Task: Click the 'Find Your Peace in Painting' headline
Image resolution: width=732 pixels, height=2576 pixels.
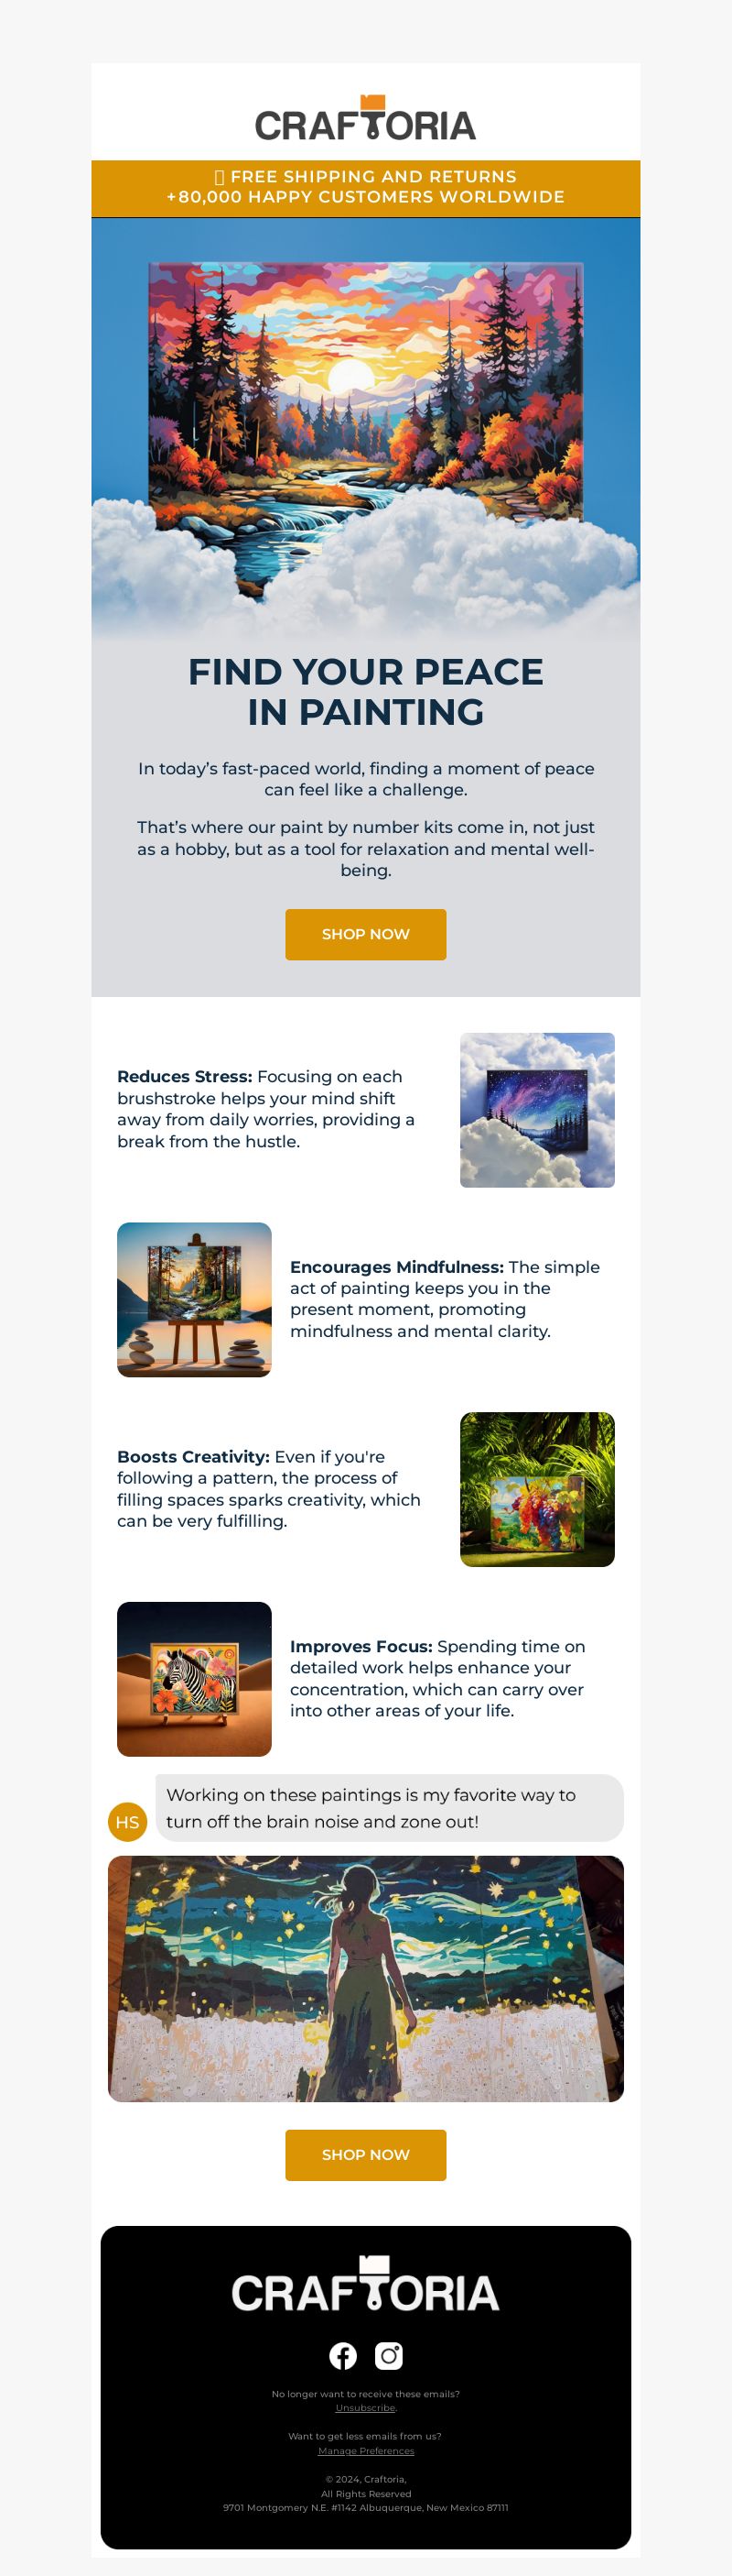Action: pos(365,692)
